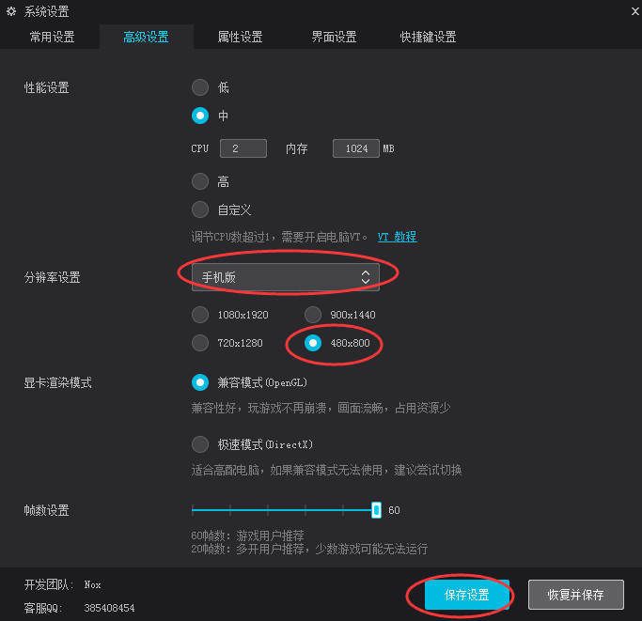Click the gear icon beside 系统设置 title

tap(11, 11)
